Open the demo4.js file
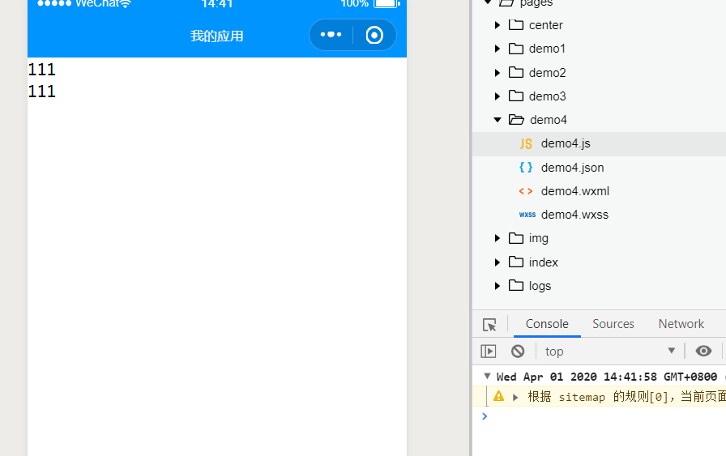 (599, 144)
